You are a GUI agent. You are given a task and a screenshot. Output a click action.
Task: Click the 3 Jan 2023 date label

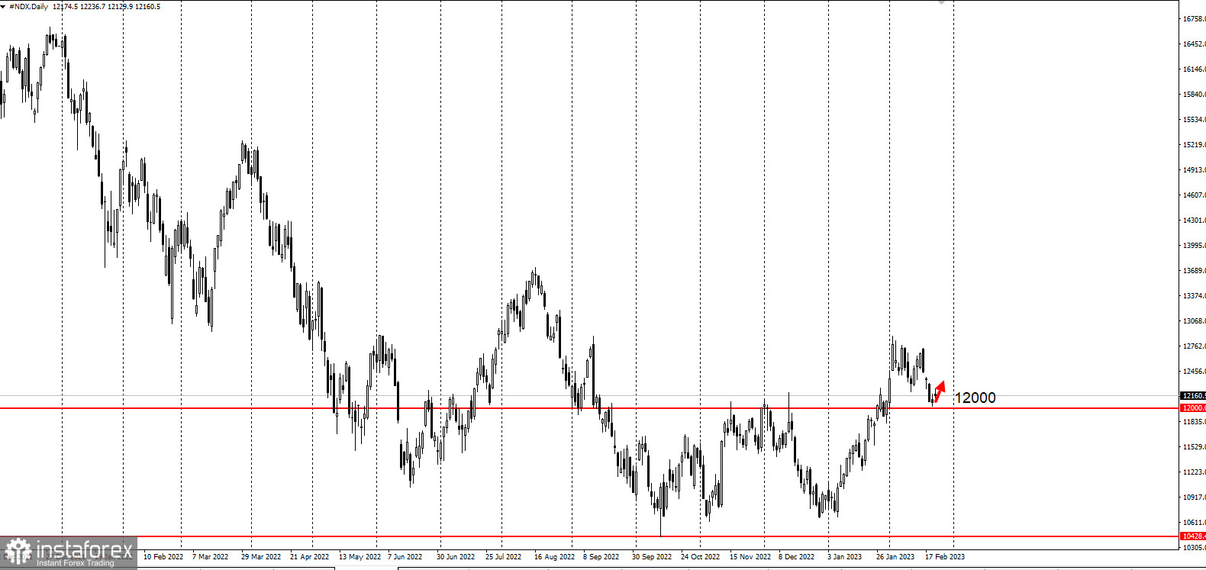pyautogui.click(x=844, y=557)
